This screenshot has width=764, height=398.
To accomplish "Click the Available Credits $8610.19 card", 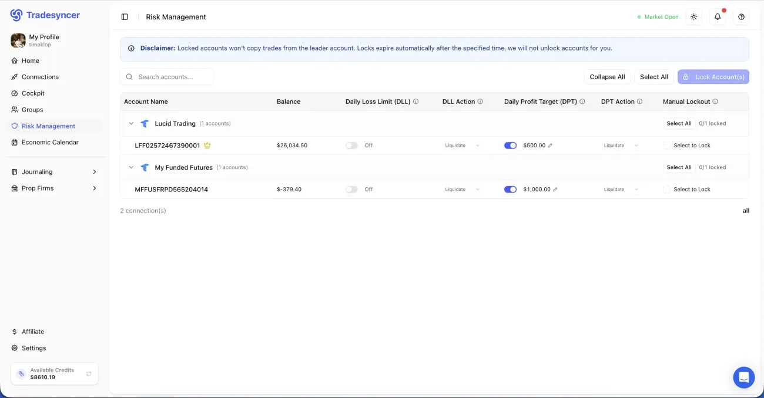I will point(54,374).
